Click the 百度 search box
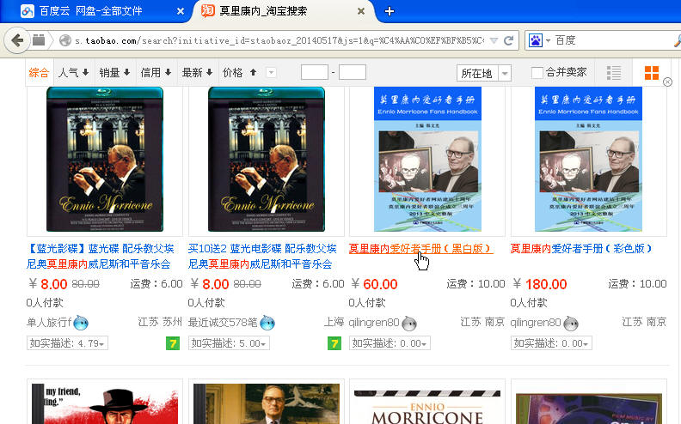The image size is (681, 424). (x=612, y=40)
